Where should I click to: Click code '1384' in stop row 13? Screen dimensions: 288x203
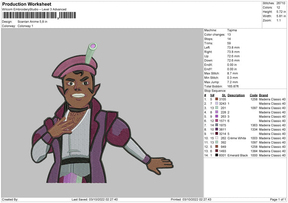(254, 151)
